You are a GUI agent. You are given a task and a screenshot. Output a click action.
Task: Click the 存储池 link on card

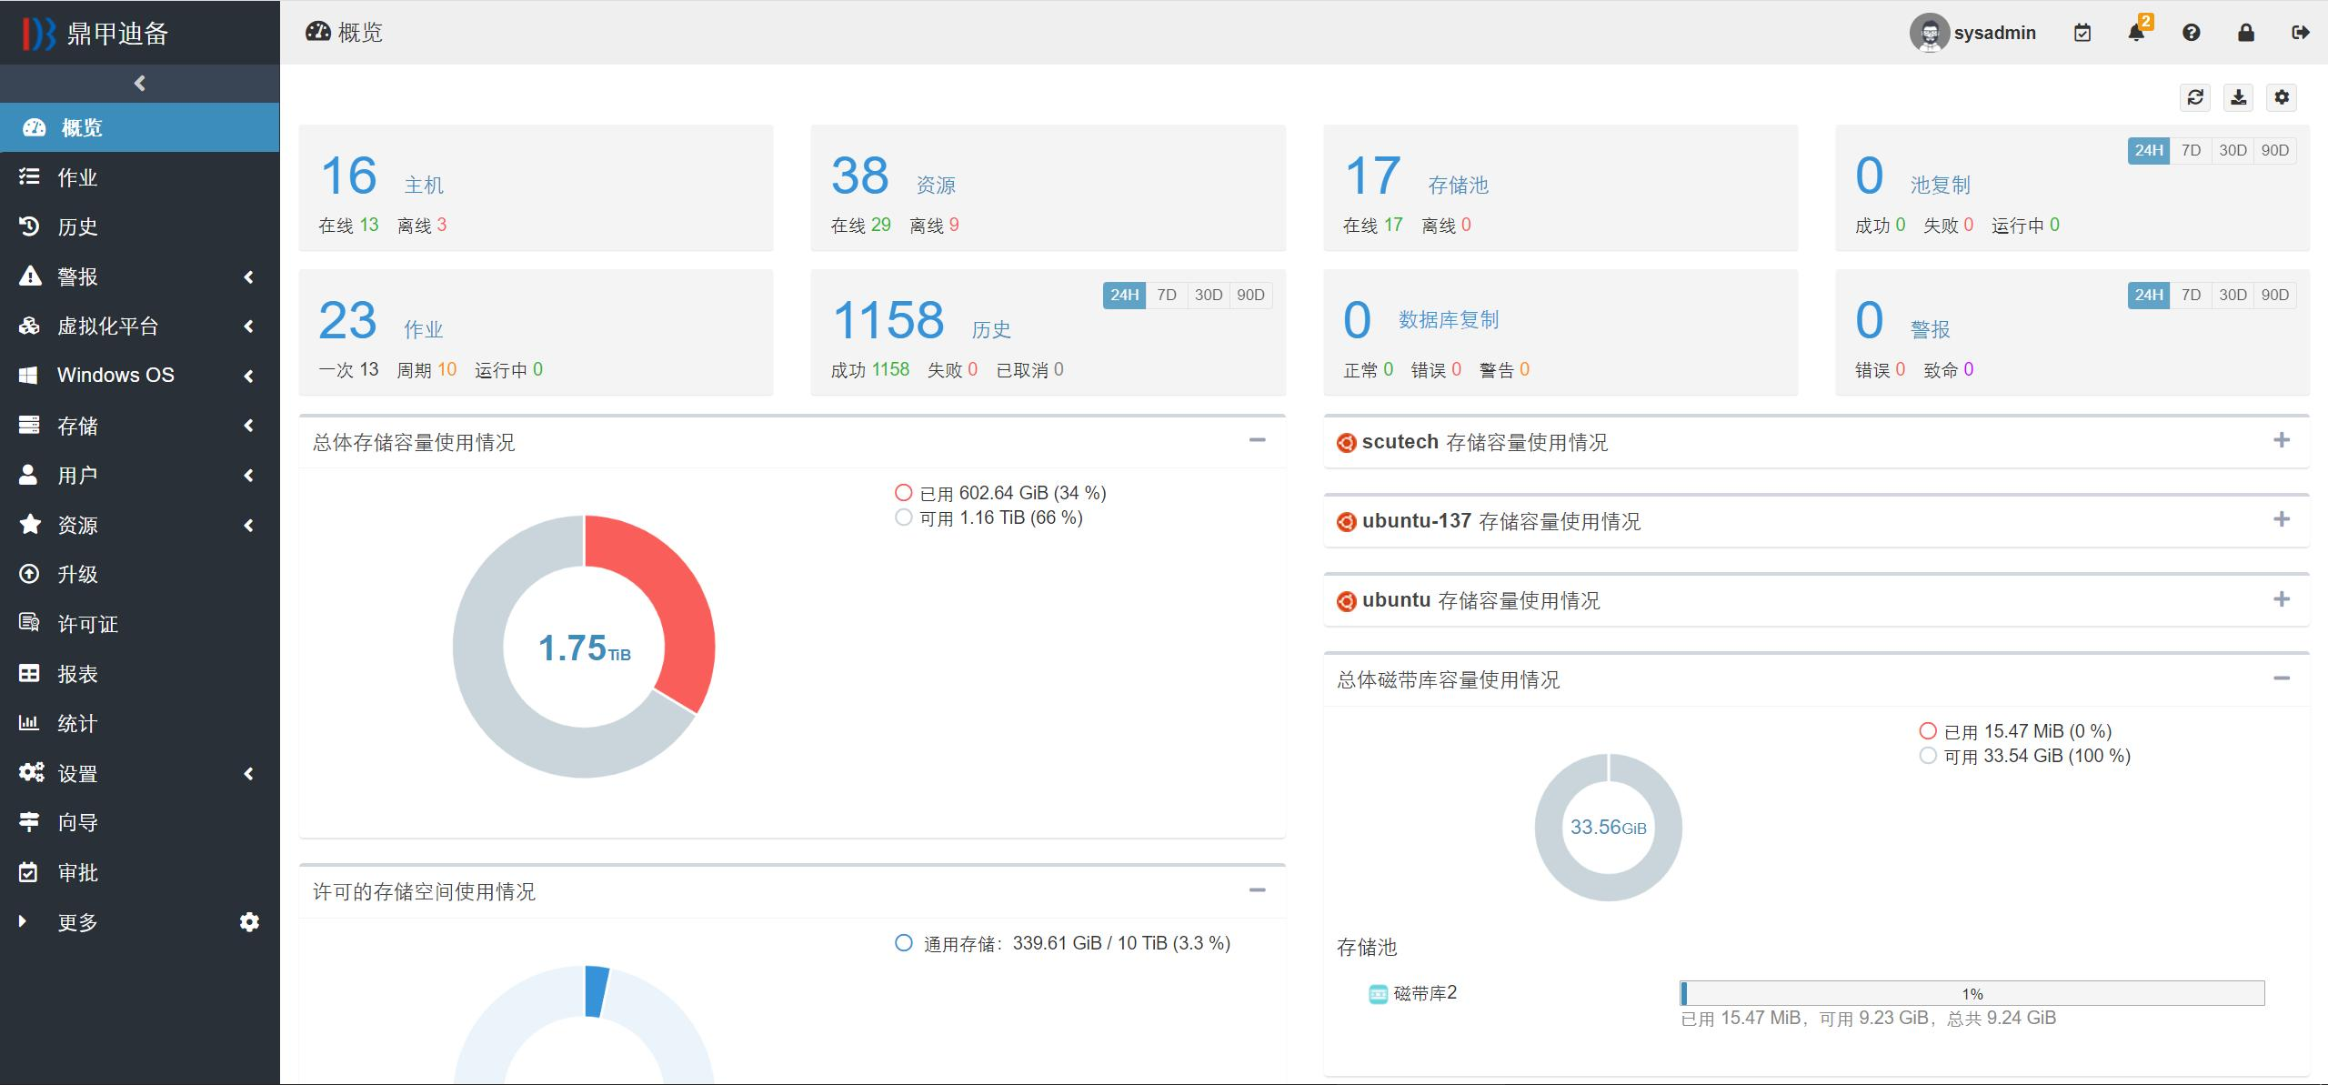pyautogui.click(x=1458, y=186)
